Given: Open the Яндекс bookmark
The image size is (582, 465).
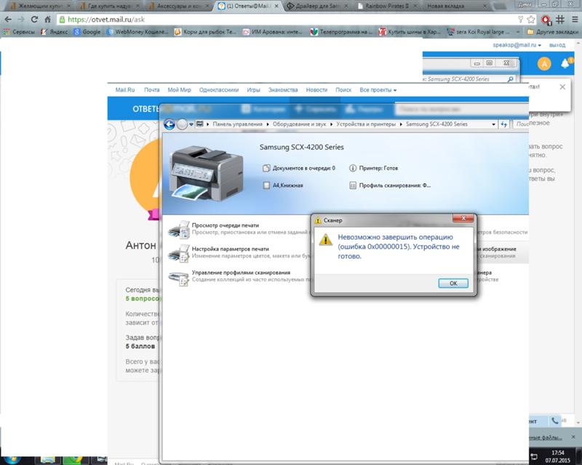Looking at the screenshot, I should tap(55, 32).
